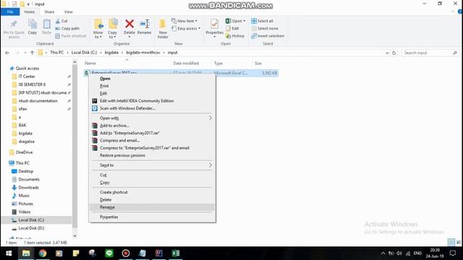Click 'This PC' in address breadcrumb
The image size is (463, 260).
tap(56, 53)
